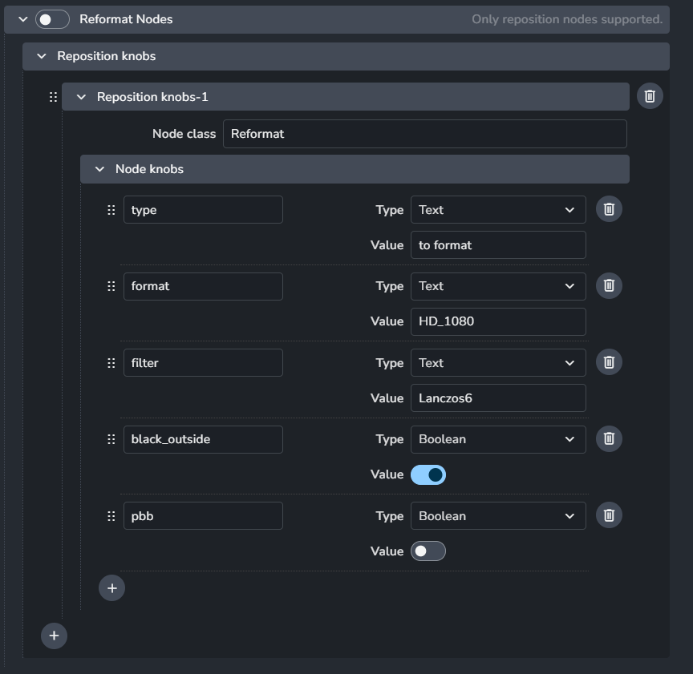Click the HD_1080 value field
693x674 pixels.
pyautogui.click(x=497, y=321)
